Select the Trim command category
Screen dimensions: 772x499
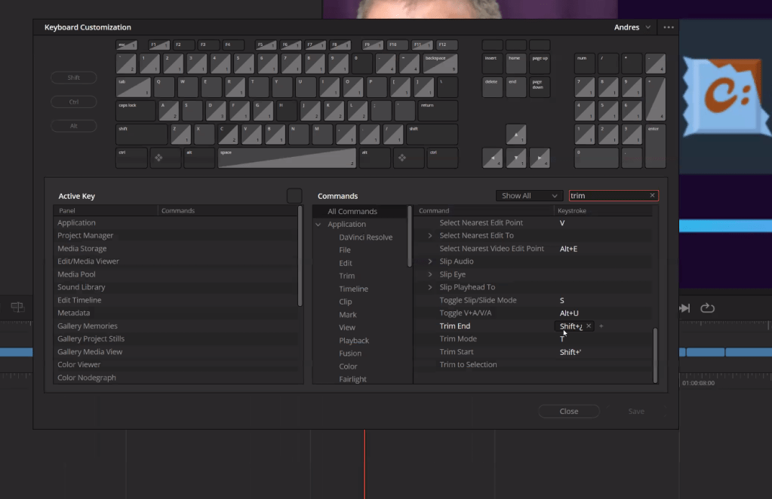(346, 276)
